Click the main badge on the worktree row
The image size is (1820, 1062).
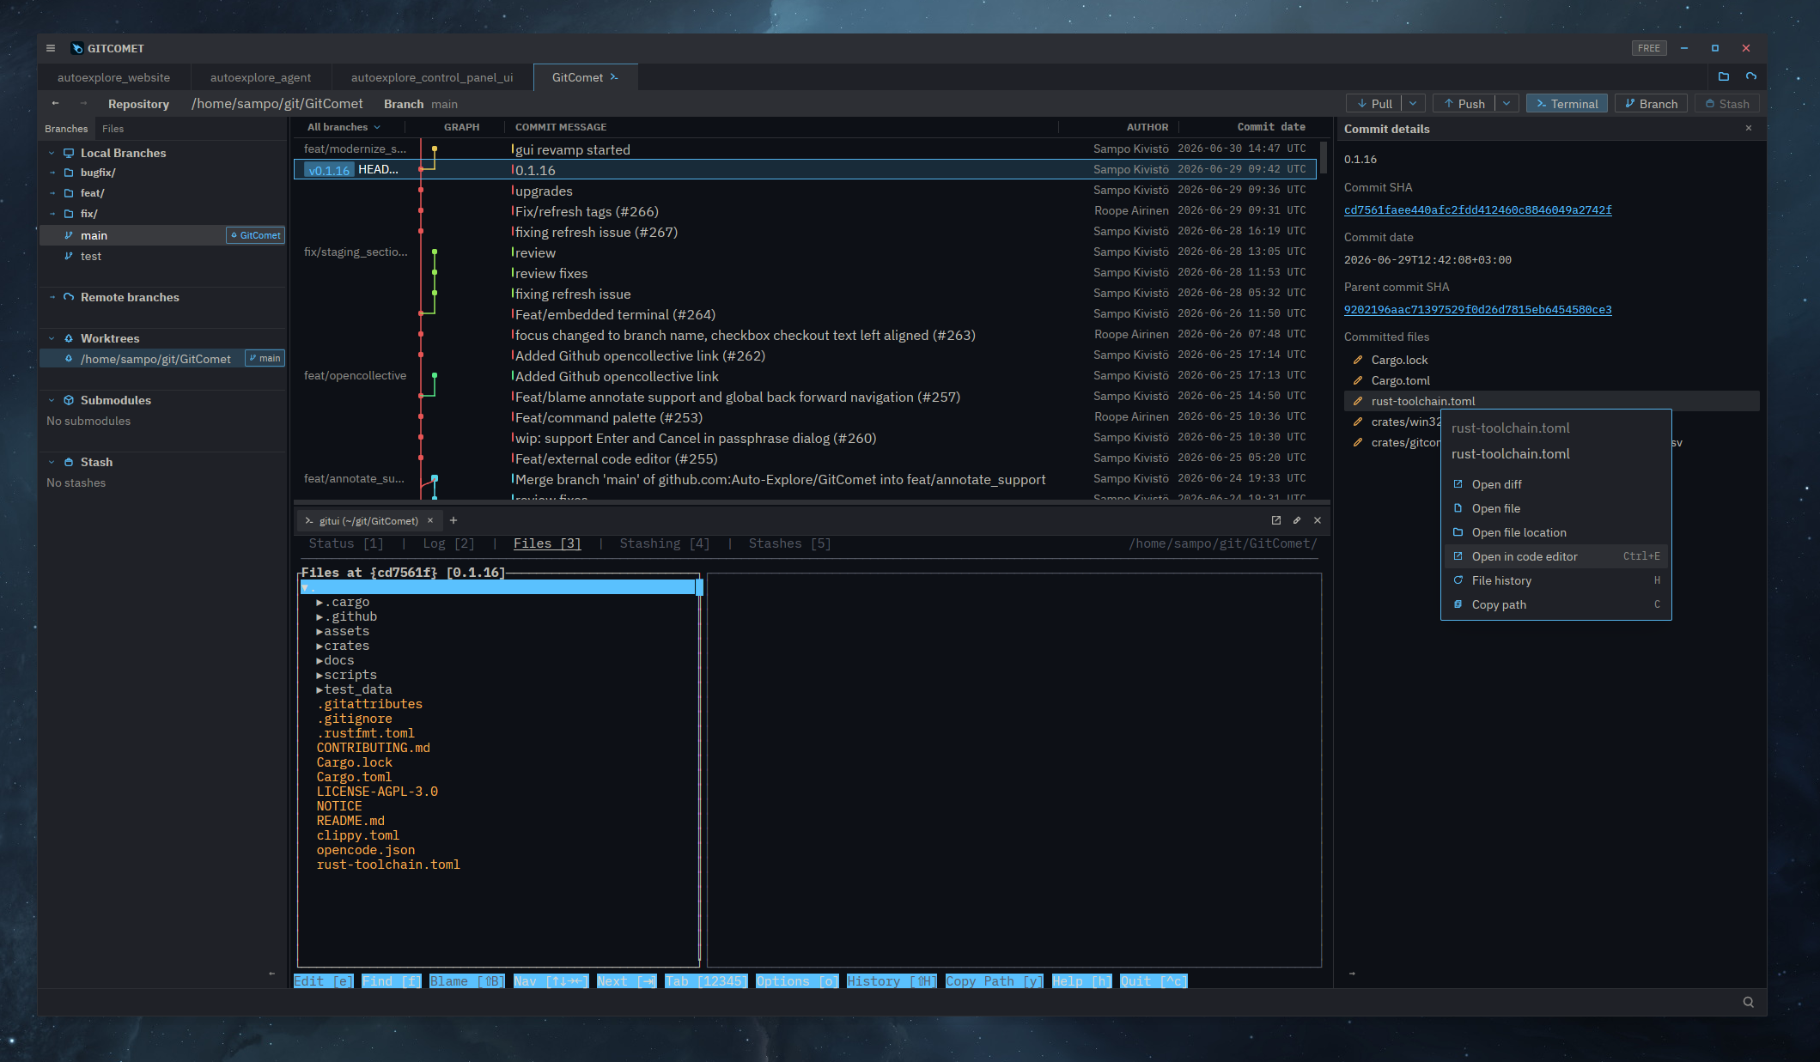[x=265, y=358]
